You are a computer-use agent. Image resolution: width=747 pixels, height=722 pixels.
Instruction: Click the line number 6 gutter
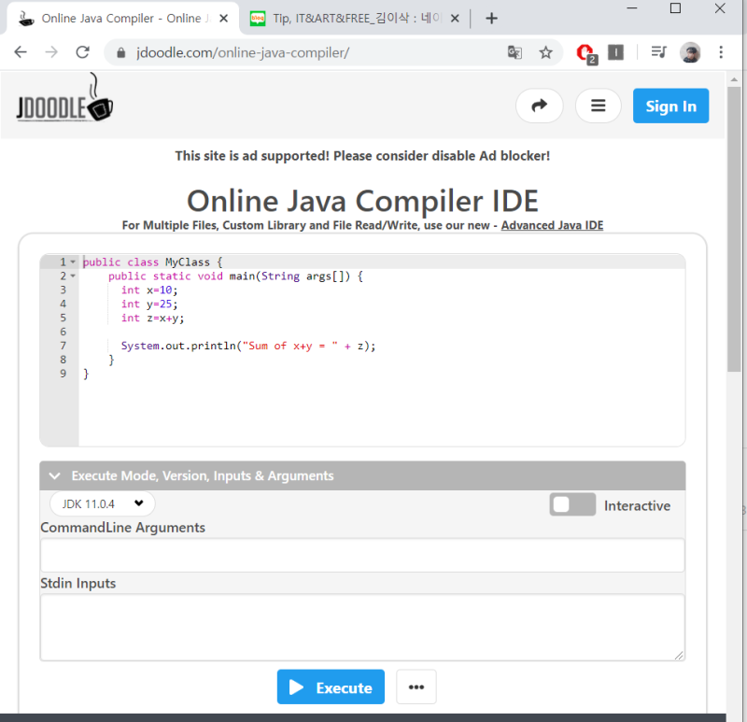[x=63, y=332]
